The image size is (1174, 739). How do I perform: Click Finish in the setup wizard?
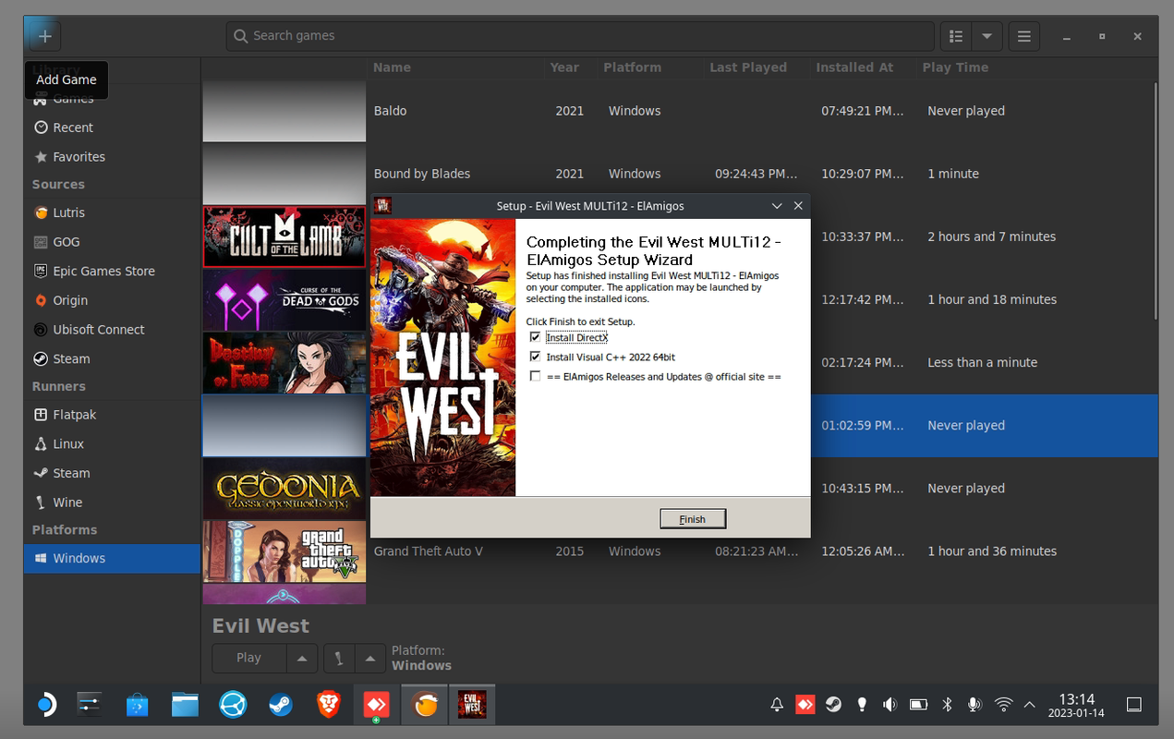click(693, 519)
